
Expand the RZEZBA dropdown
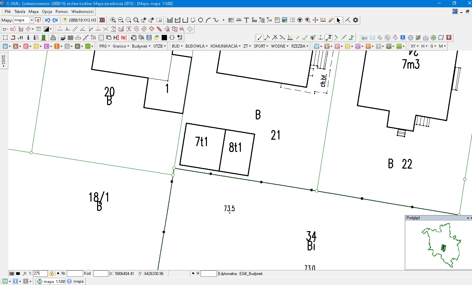click(300, 46)
